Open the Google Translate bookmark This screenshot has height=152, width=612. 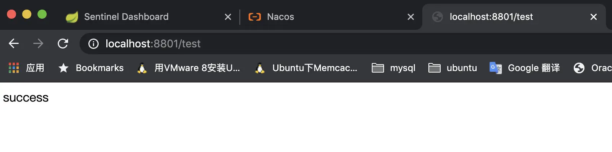point(525,68)
